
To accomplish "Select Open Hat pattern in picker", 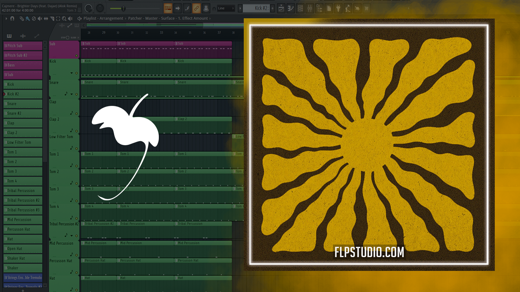I will (x=23, y=249).
